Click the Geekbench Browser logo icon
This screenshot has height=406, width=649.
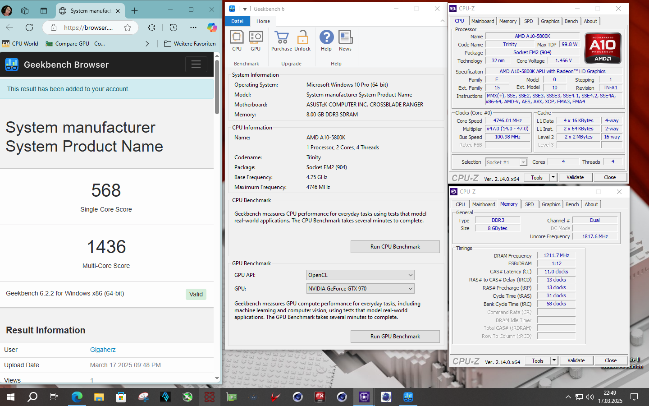pos(12,65)
